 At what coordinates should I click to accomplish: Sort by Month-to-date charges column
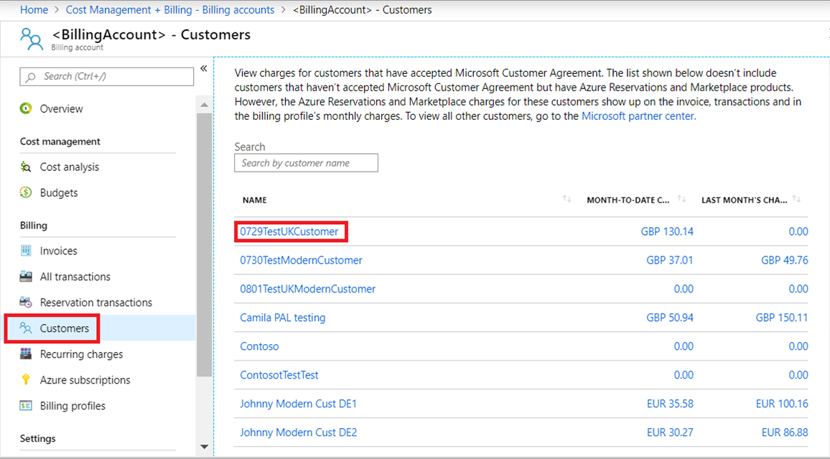tap(681, 199)
